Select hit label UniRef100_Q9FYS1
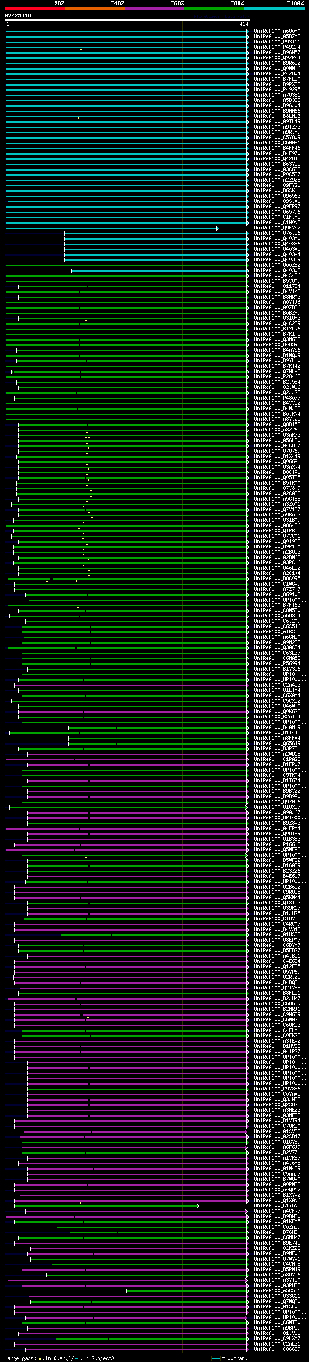The width and height of the screenshot is (309, 1362). pos(277,185)
